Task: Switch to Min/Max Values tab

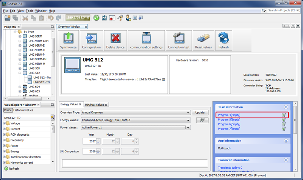Action: click(x=94, y=105)
